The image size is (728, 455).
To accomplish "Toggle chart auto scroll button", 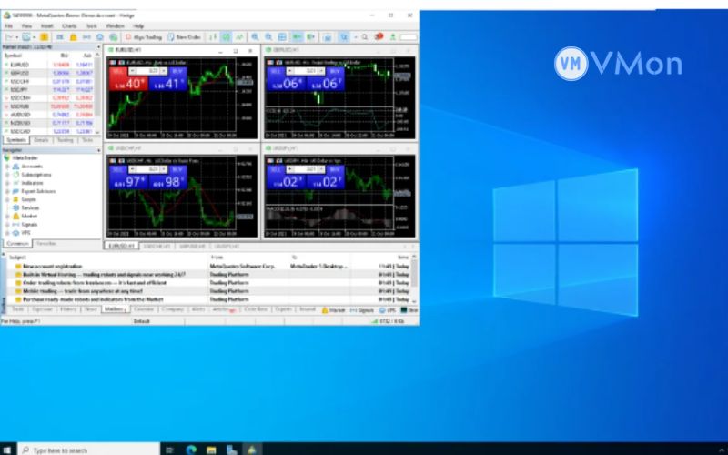I will 298,37.
